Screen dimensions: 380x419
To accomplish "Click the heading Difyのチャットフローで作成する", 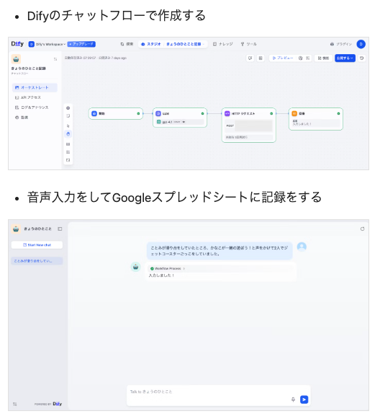I will 117,15.
